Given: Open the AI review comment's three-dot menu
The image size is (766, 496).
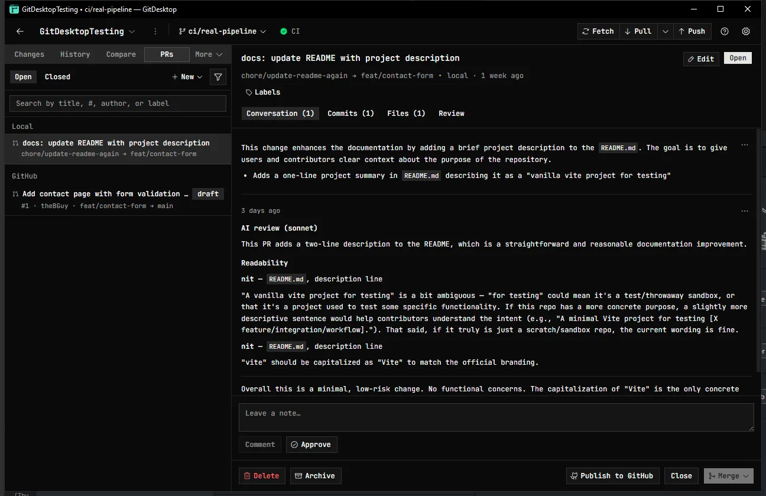Looking at the screenshot, I should (x=745, y=211).
